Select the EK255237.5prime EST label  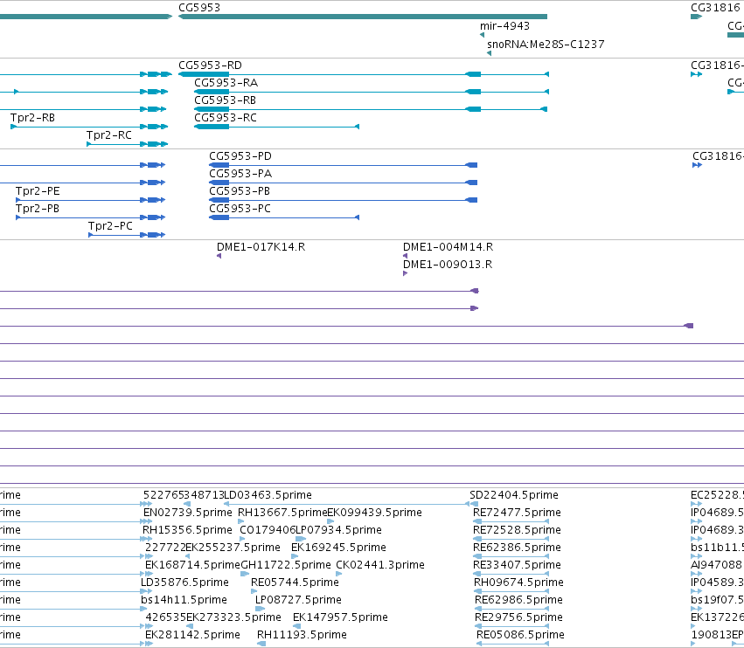[x=233, y=548]
